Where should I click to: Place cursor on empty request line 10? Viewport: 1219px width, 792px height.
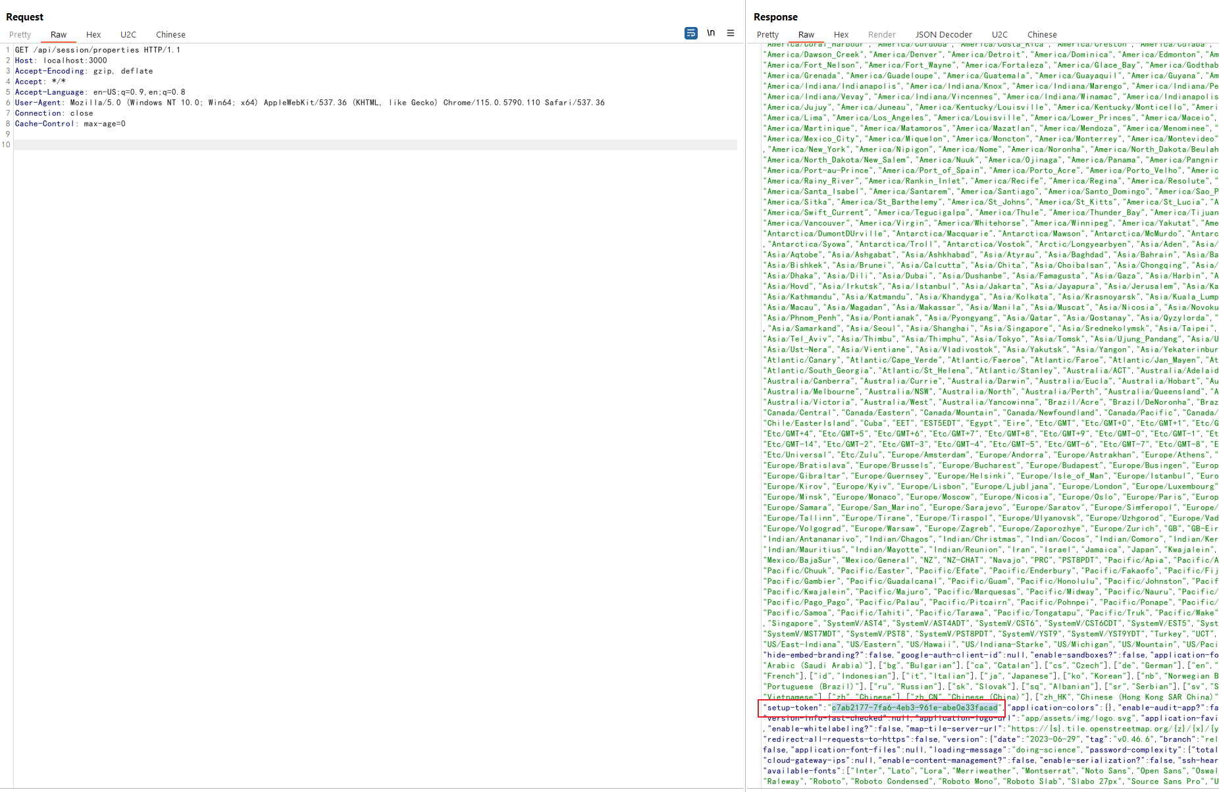pos(375,145)
